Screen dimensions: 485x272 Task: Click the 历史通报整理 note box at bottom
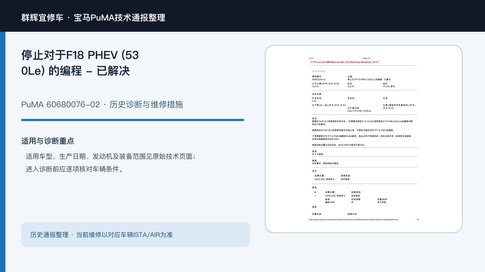pos(135,235)
